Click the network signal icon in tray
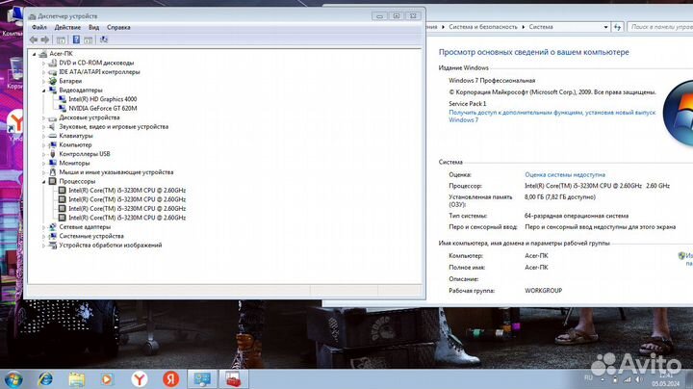This screenshot has width=693, height=389. (628, 379)
